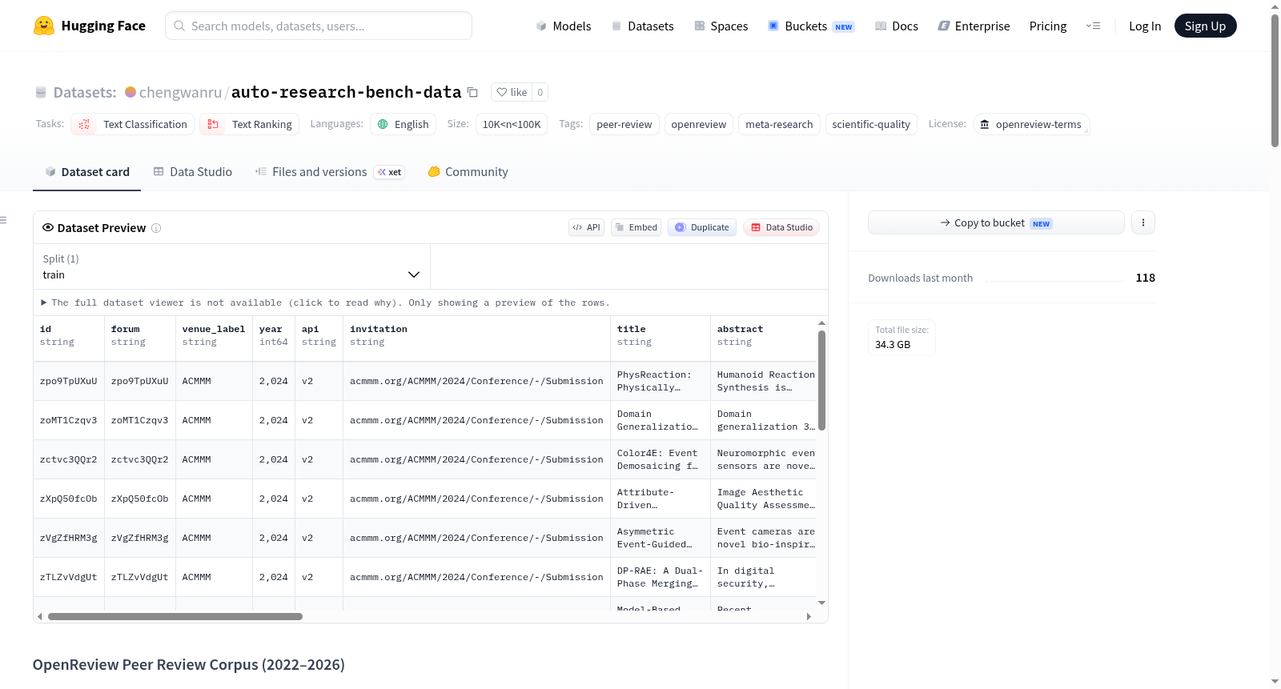Click the meta-research tag

(x=779, y=124)
